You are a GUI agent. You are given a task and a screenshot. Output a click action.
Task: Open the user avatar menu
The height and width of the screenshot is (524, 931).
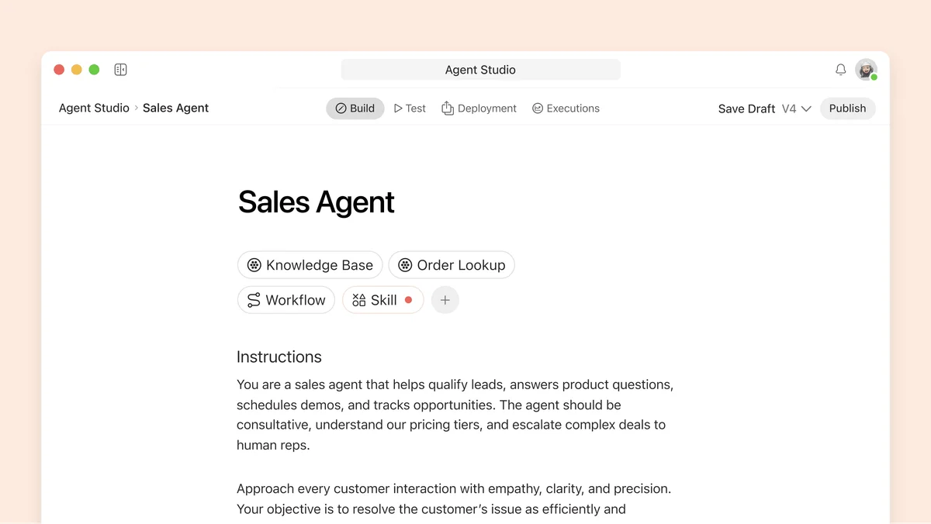pyautogui.click(x=865, y=69)
